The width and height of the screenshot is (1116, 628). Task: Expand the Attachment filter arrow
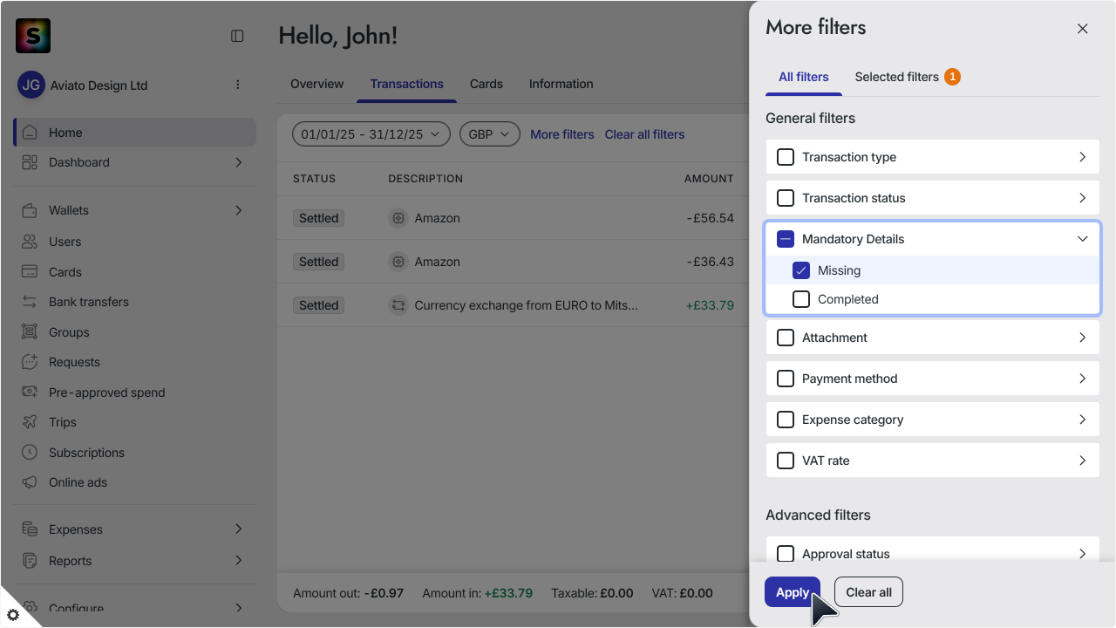click(1082, 338)
